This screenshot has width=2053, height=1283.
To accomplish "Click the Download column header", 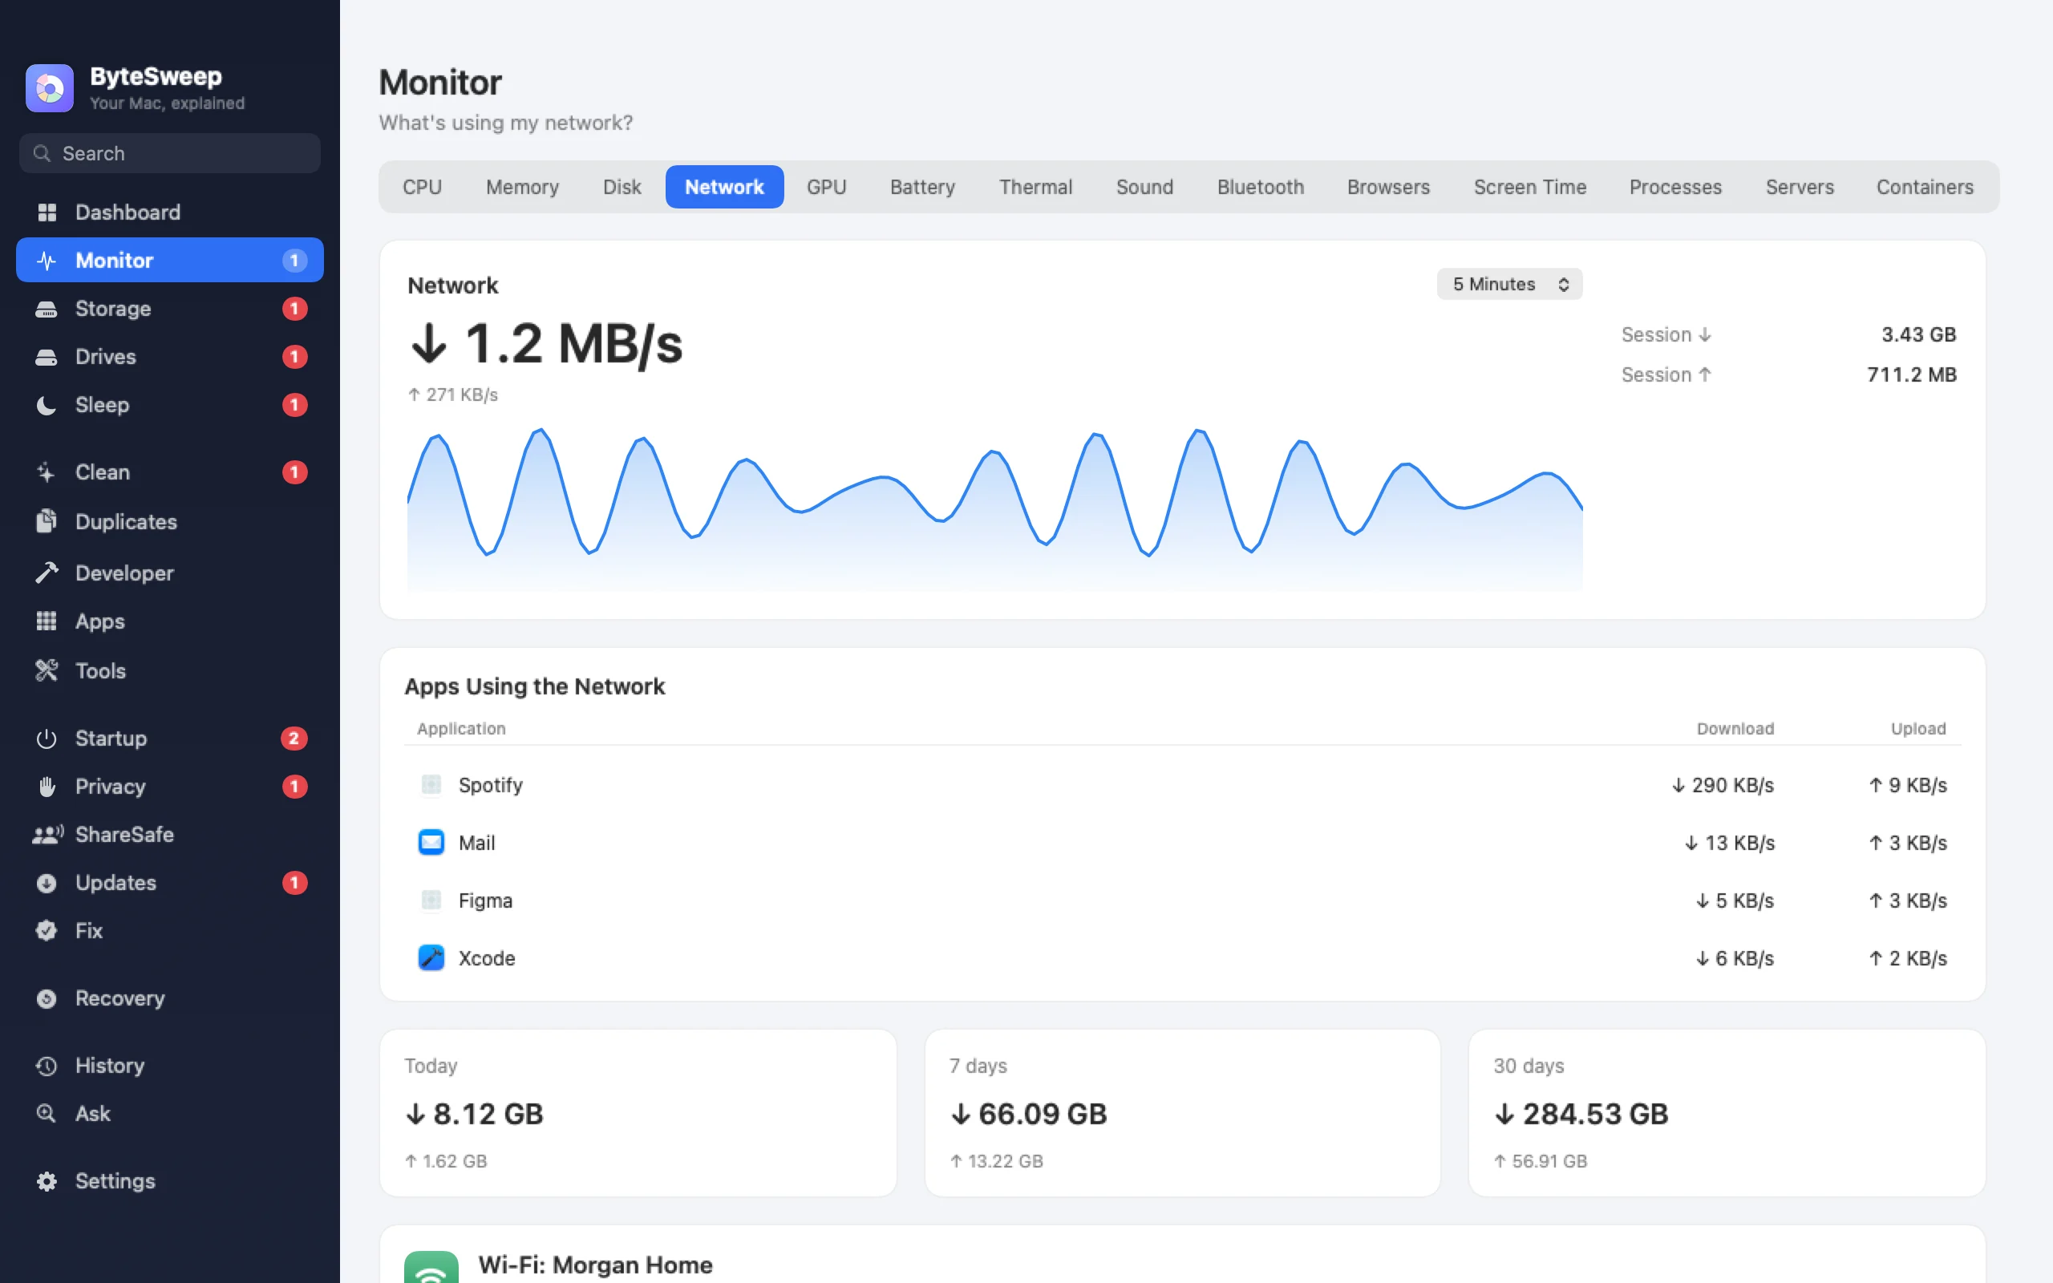I will point(1735,729).
